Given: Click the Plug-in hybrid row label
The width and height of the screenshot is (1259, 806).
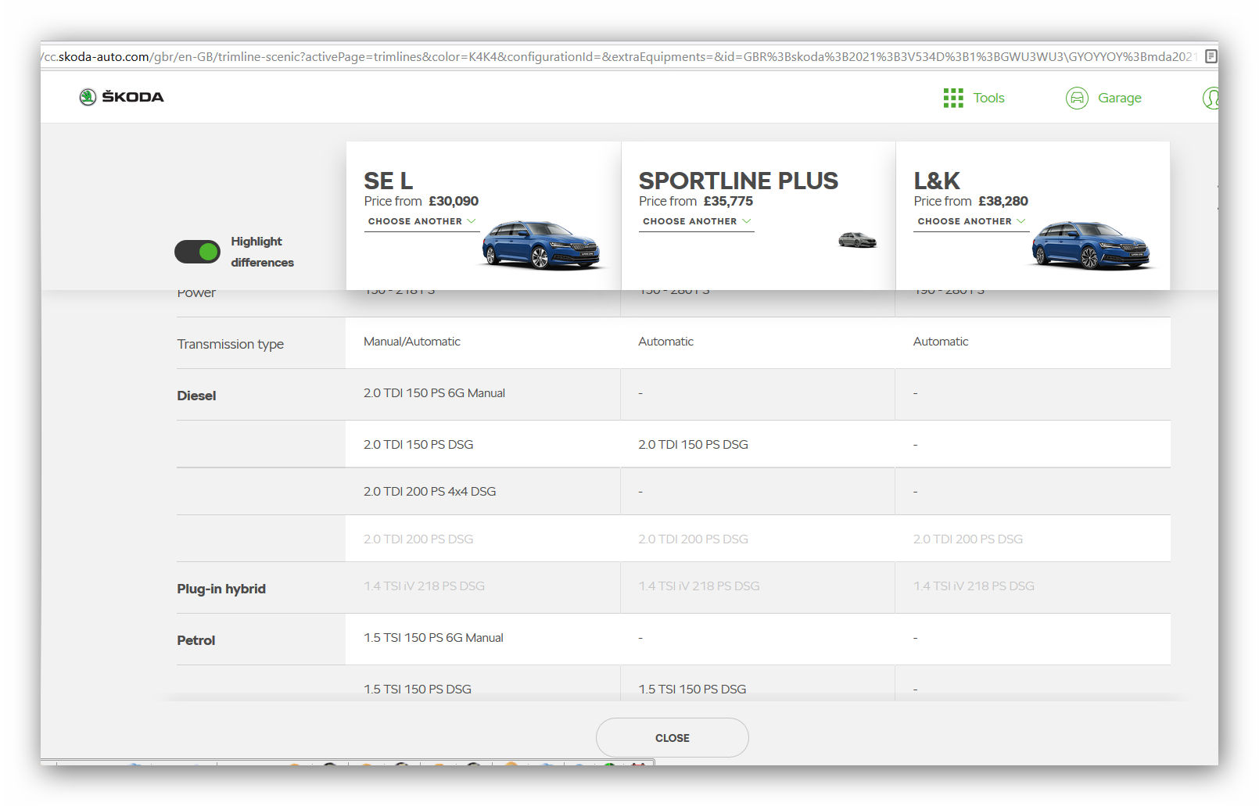Looking at the screenshot, I should tap(221, 589).
